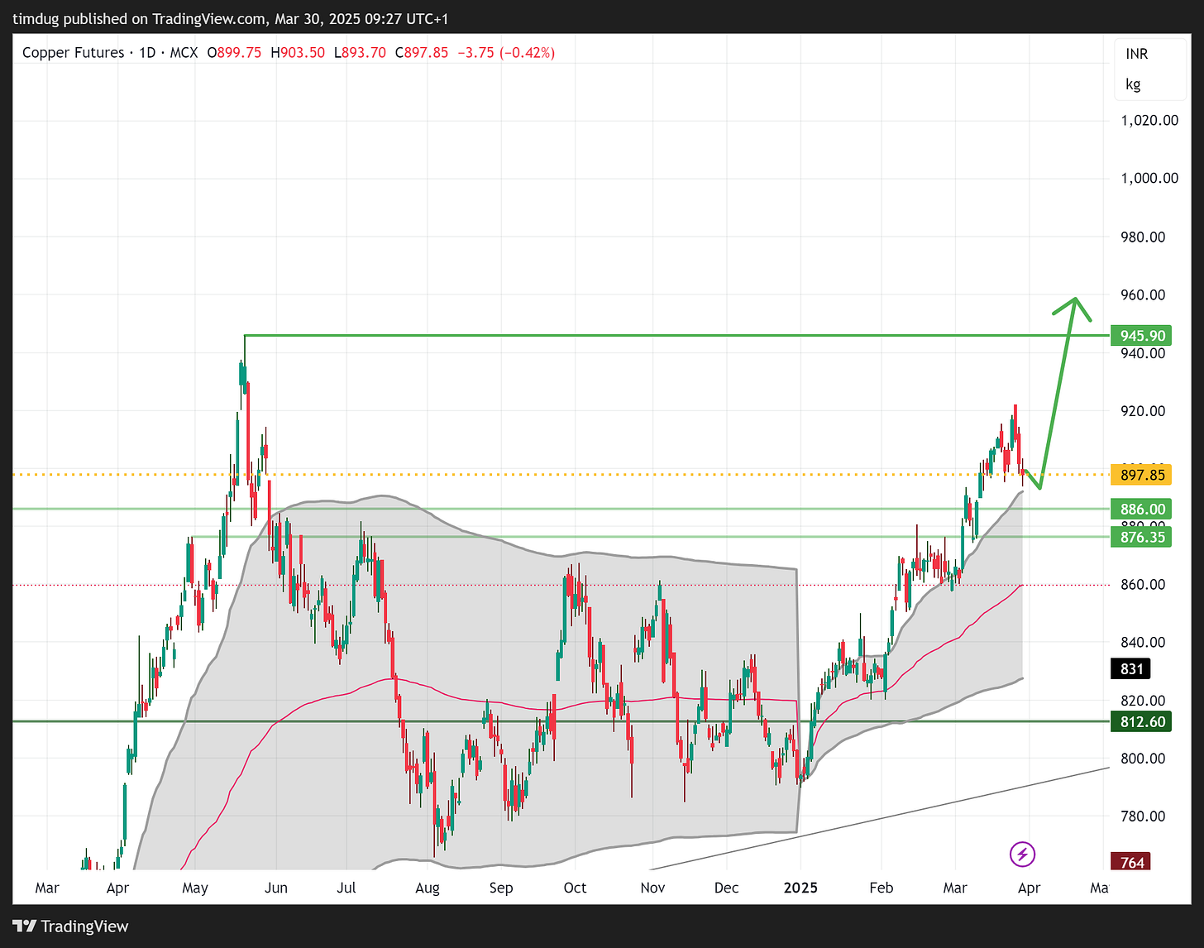Click the timdug published header text
The height and width of the screenshot is (948, 1204).
coord(231,19)
